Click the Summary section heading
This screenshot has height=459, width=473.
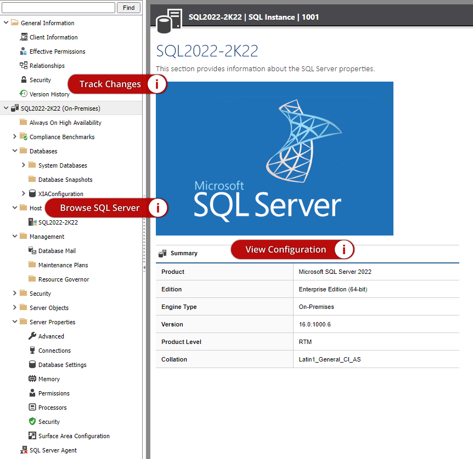[184, 253]
